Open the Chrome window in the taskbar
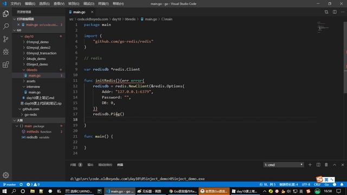The width and height of the screenshot is (347, 195). 183,191
